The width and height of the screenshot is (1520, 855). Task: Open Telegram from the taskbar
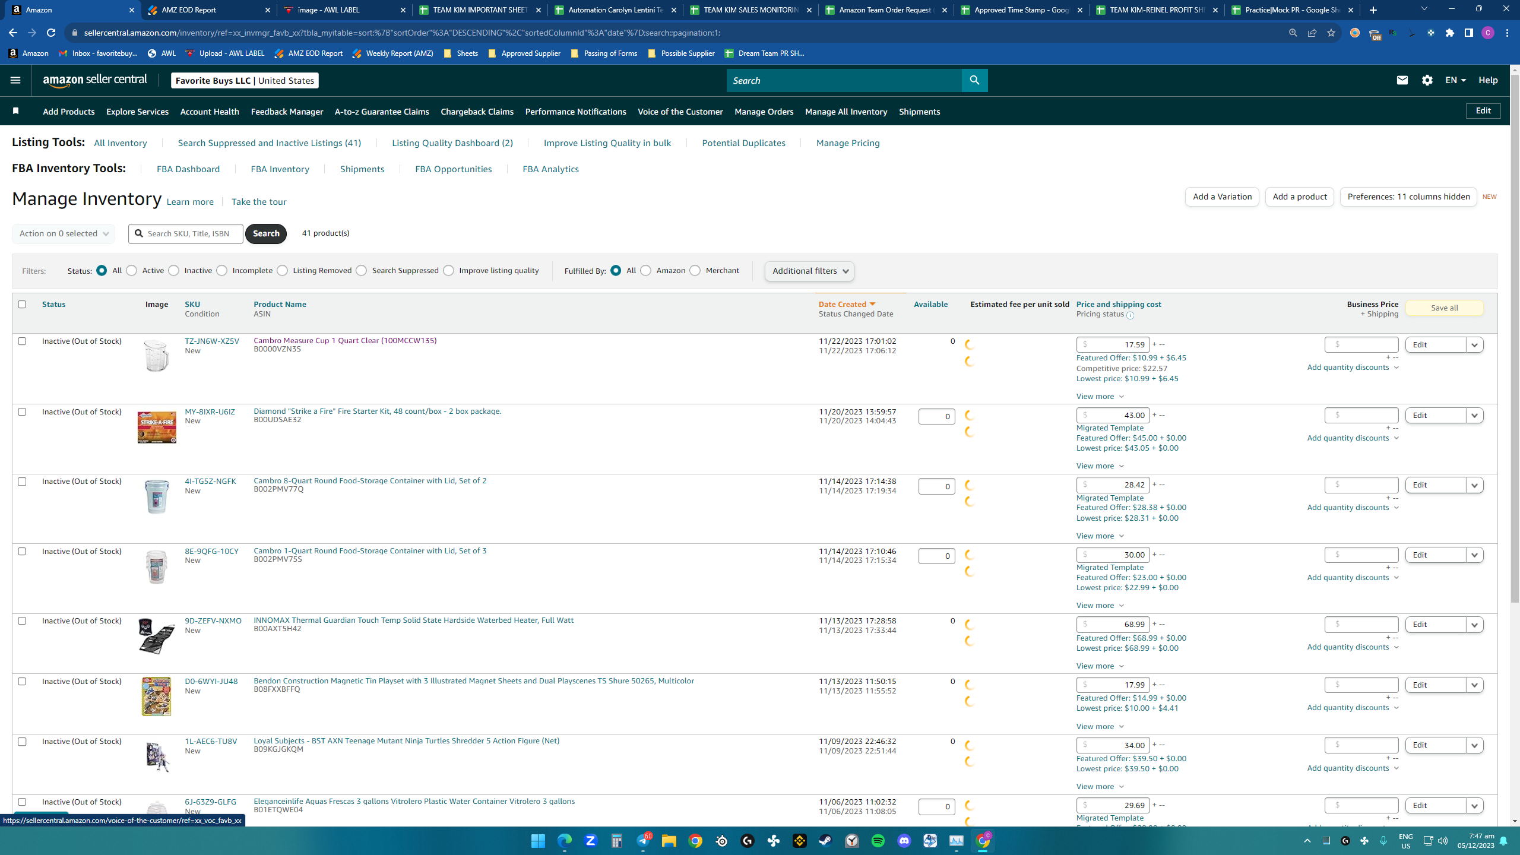(x=644, y=841)
